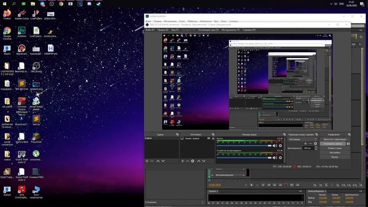Remove selected scene in Scenes panel
Image resolution: width=368 pixels, height=207 pixels.
tap(152, 161)
